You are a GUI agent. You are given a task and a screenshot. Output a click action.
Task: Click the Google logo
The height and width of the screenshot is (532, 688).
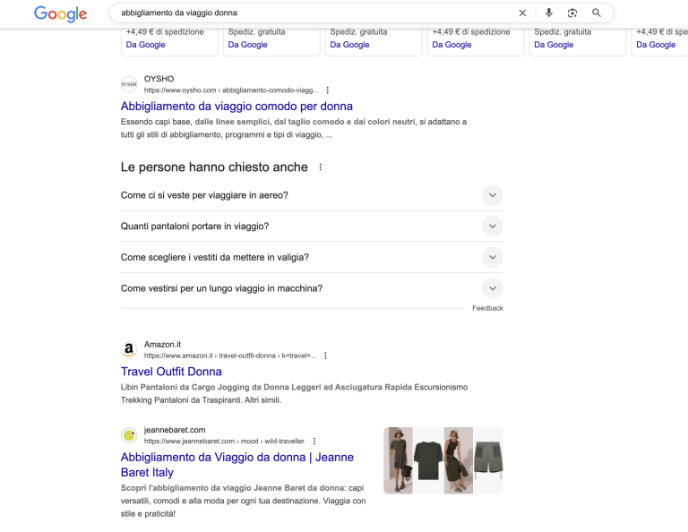pyautogui.click(x=60, y=13)
